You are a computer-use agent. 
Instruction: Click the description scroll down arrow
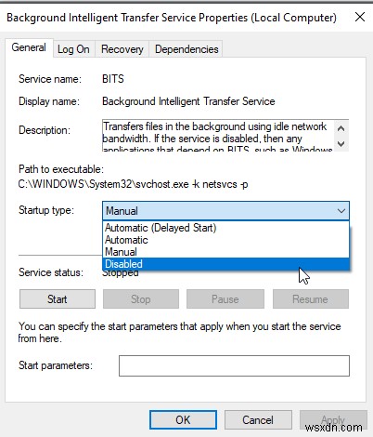point(341,143)
